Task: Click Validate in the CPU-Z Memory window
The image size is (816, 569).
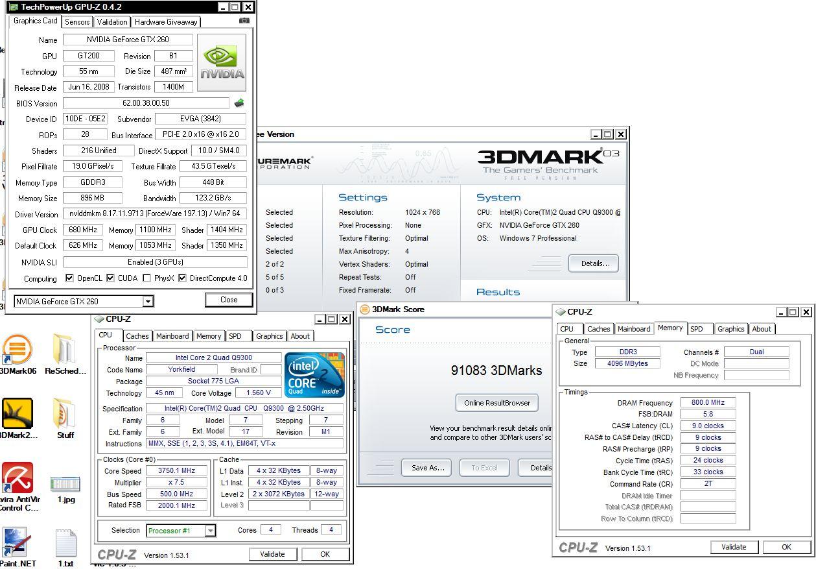Action: click(x=733, y=547)
